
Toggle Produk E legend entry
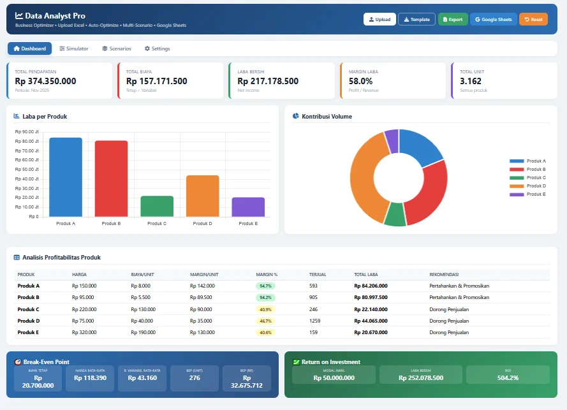(527, 194)
